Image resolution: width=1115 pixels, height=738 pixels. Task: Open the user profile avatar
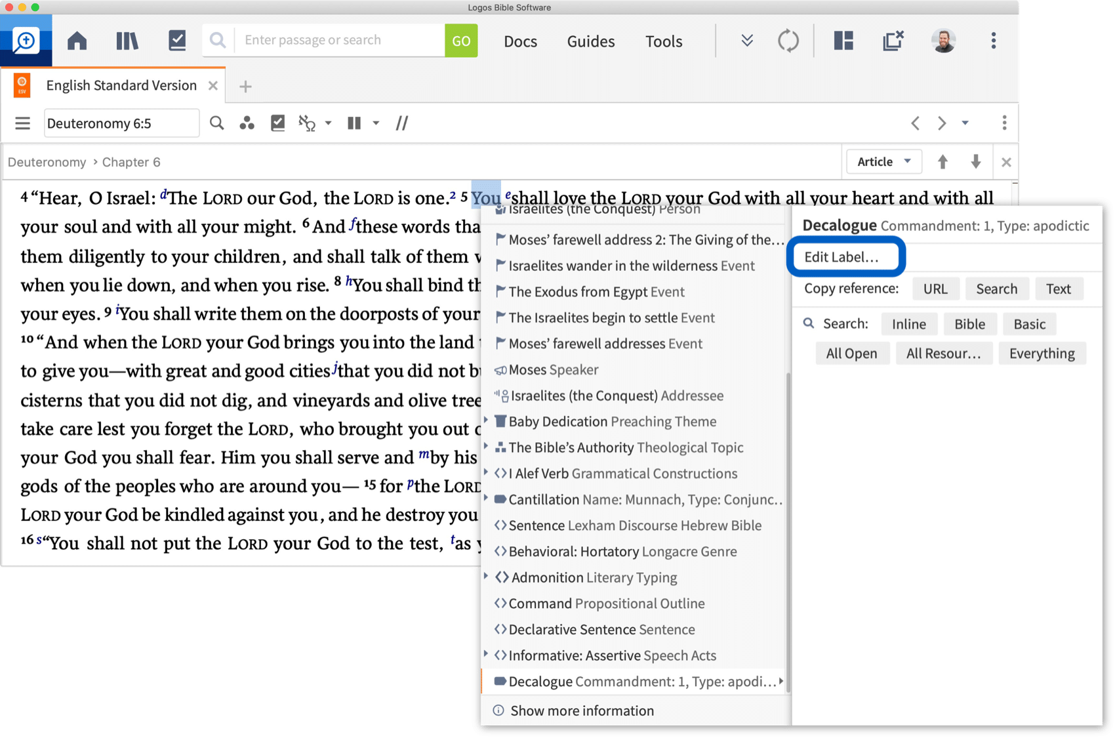coord(943,40)
